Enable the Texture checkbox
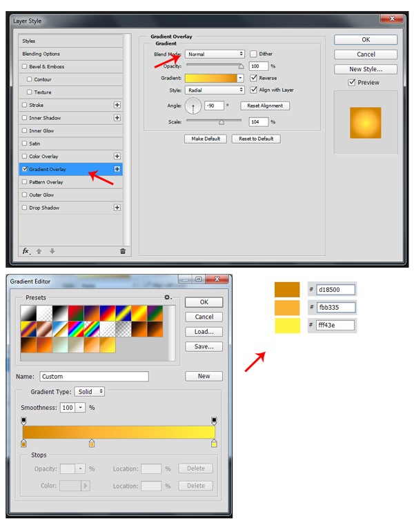The height and width of the screenshot is (525, 414). point(30,92)
